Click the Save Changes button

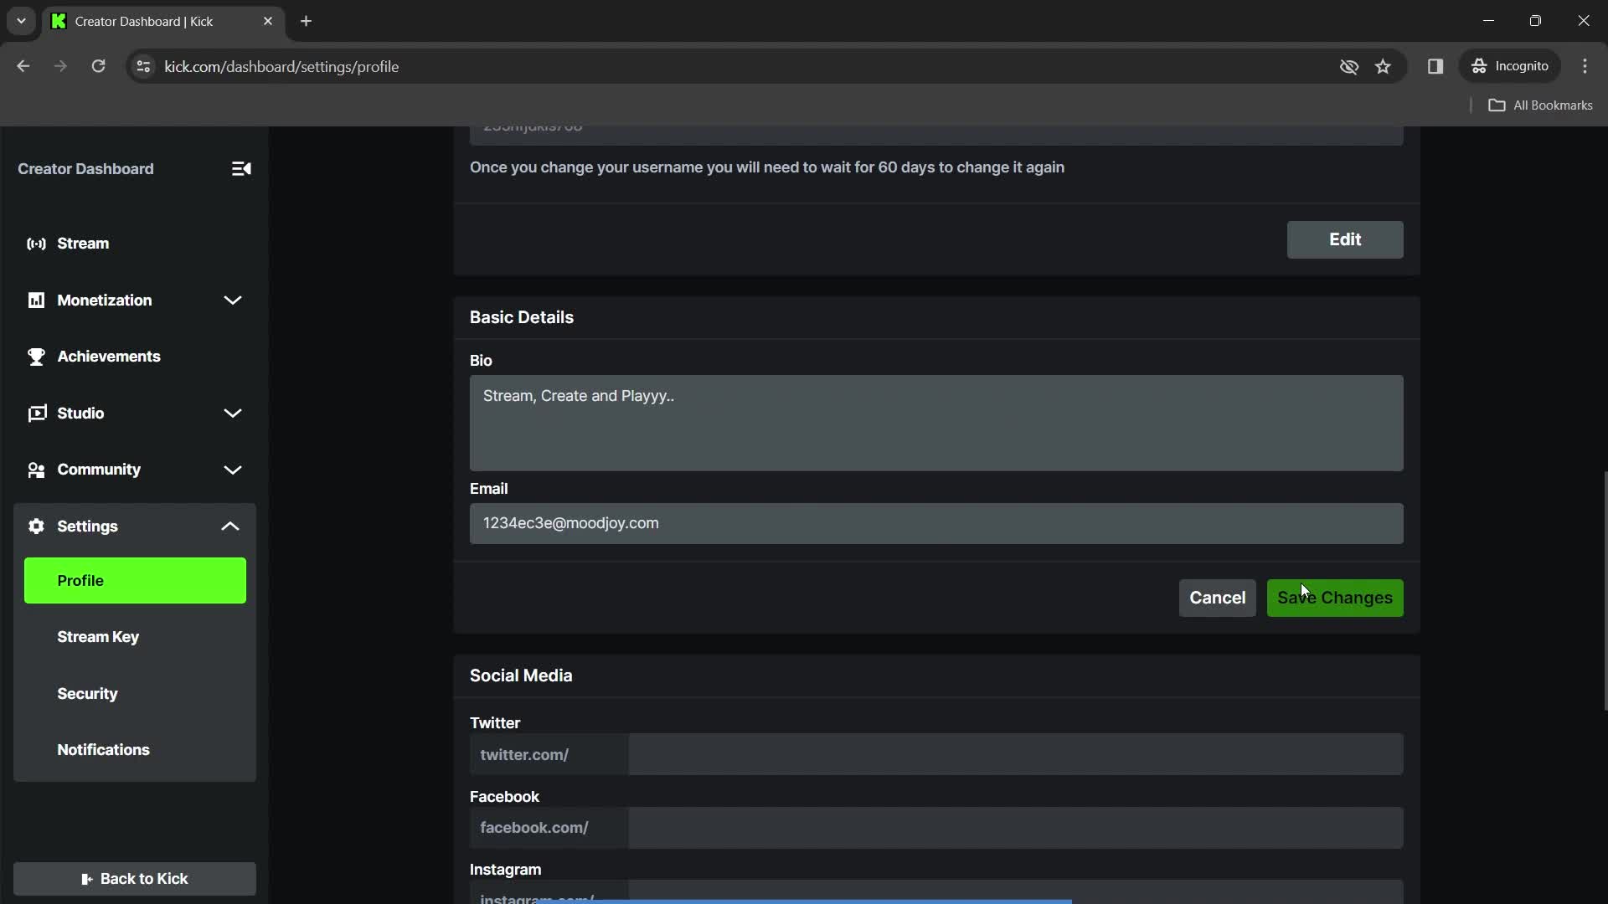[x=1335, y=597]
